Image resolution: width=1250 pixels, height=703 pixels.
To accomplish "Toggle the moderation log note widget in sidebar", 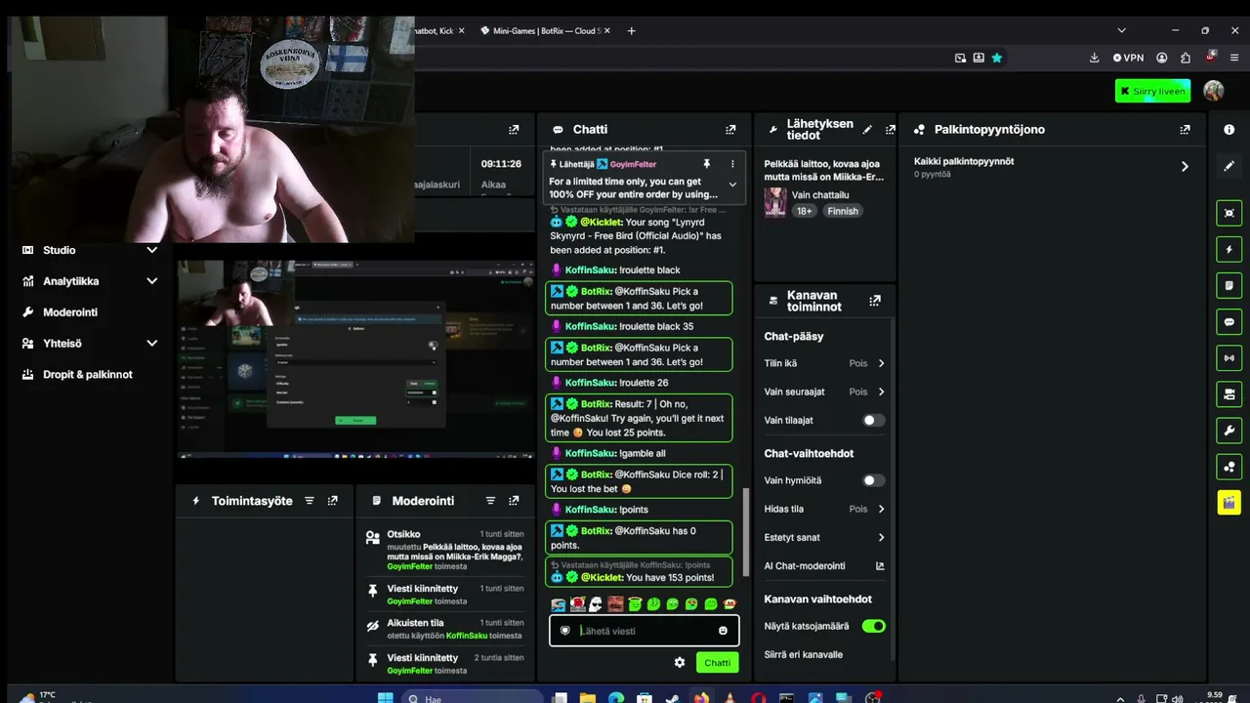I will [1229, 285].
